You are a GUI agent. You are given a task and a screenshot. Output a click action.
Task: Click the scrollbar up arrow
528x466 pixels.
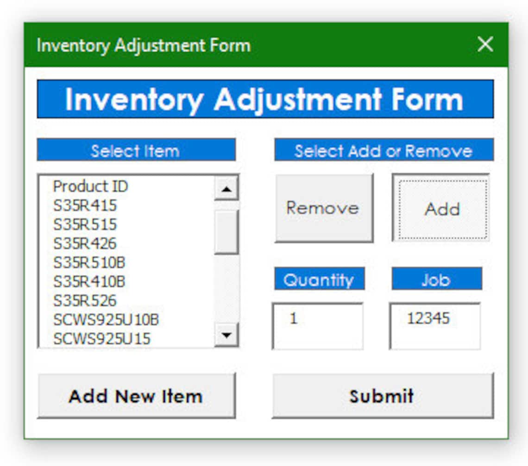pos(226,189)
